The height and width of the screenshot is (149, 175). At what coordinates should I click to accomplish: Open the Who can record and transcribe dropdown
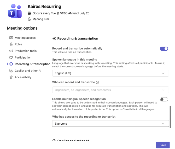pyautogui.click(x=110, y=90)
